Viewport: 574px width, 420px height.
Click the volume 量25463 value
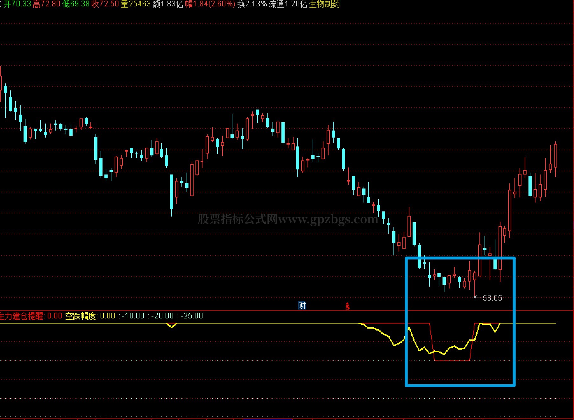136,4
